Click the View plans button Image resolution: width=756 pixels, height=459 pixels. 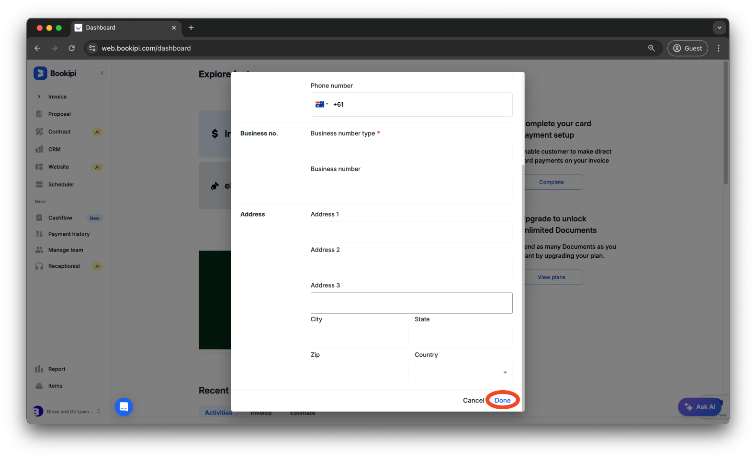click(x=552, y=277)
